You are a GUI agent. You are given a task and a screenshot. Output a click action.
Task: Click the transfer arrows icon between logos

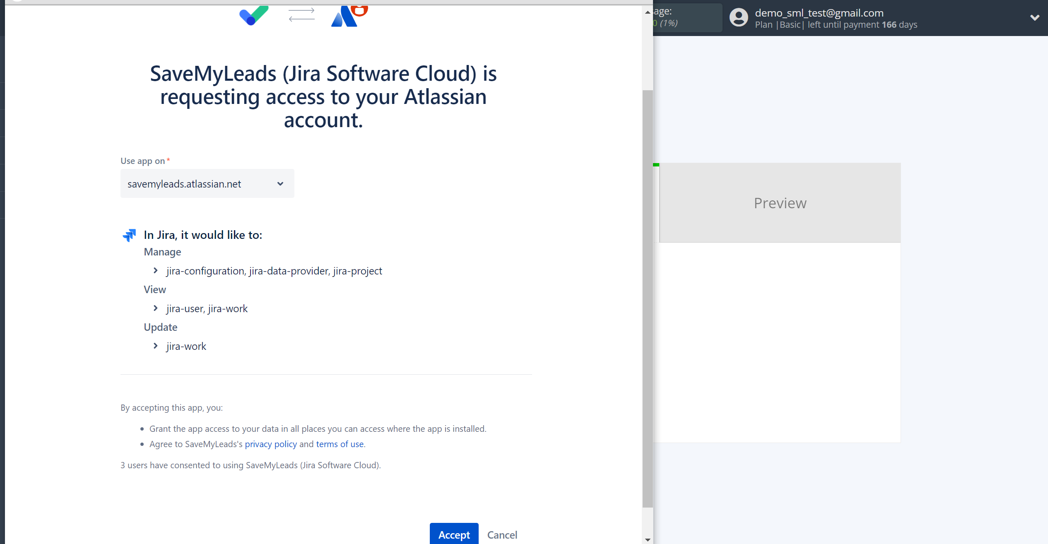coord(301,15)
